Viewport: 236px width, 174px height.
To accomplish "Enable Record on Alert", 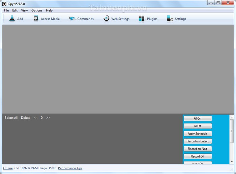I will pos(198,149).
